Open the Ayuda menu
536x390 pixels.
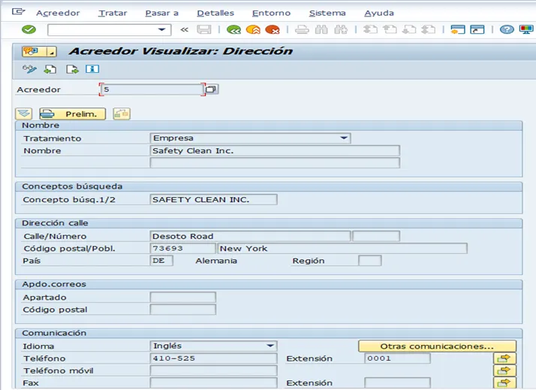click(x=379, y=13)
